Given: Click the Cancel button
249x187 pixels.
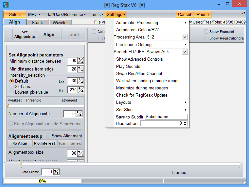Looking at the screenshot, I should tap(185, 14).
